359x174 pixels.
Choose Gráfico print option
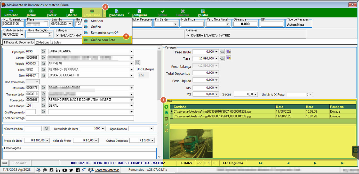(x=107, y=27)
